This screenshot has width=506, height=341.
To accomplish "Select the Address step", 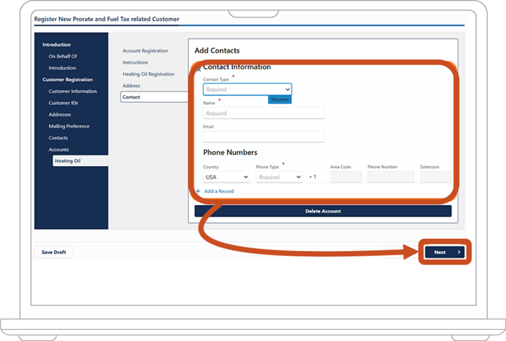I will click(131, 86).
